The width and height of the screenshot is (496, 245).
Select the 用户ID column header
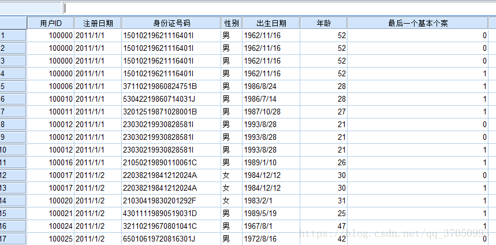(51, 23)
